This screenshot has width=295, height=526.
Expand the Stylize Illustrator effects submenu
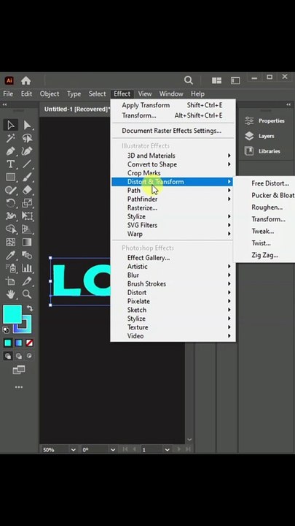[x=173, y=216]
